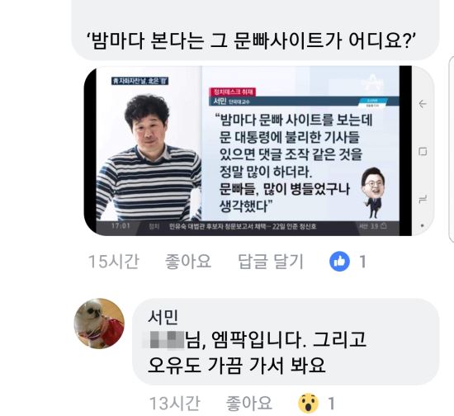Tap the recent-apps icon below the square
Image resolution: width=454 pixels, height=416 pixels.
tap(423, 200)
